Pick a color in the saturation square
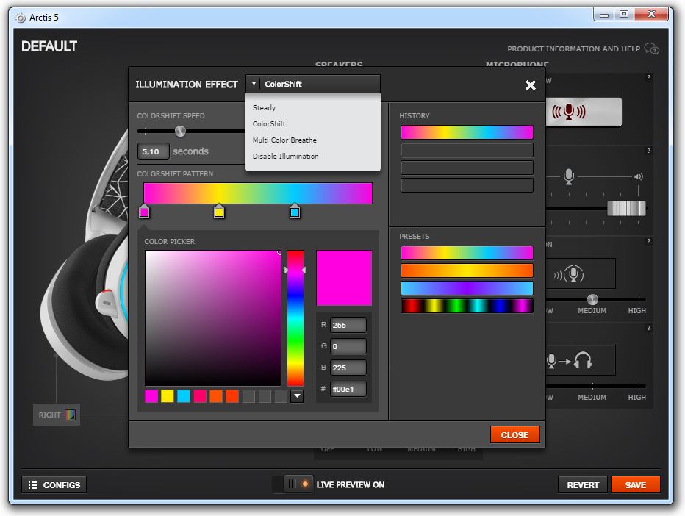Screen dimensions: 685x516 (x=213, y=318)
